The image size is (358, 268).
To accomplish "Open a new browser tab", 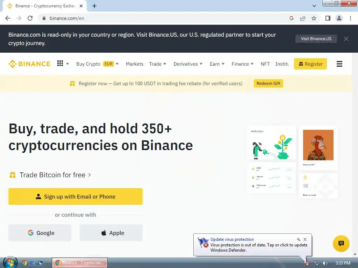I will tap(94, 6).
